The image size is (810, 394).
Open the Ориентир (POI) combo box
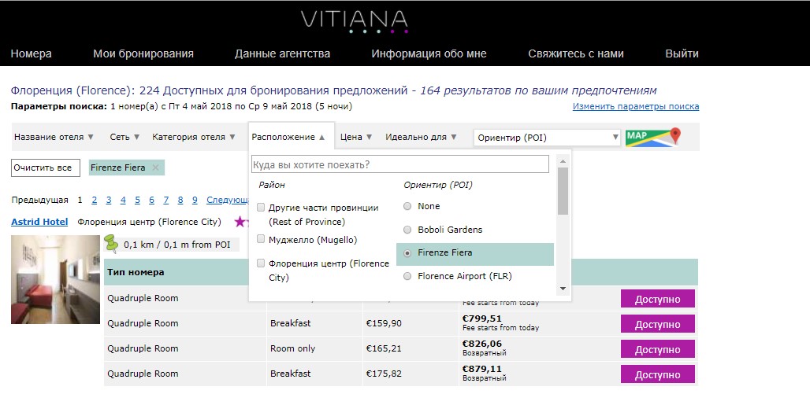(x=547, y=138)
